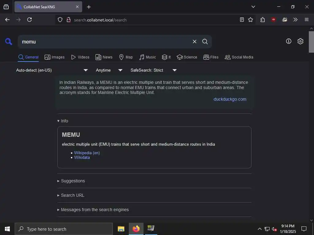Image resolution: width=314 pixels, height=235 pixels.
Task: Click the Windows taskbar search box
Action: (64, 229)
